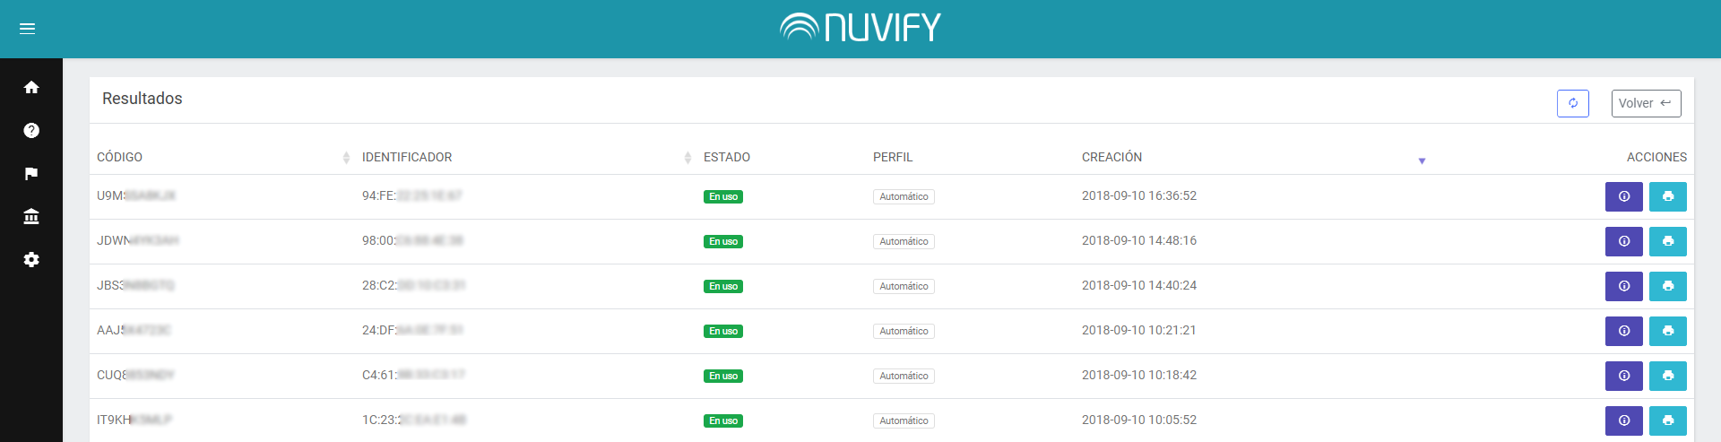This screenshot has width=1721, height=442.
Task: Click the ACCIONES column header
Action: pyautogui.click(x=1656, y=157)
